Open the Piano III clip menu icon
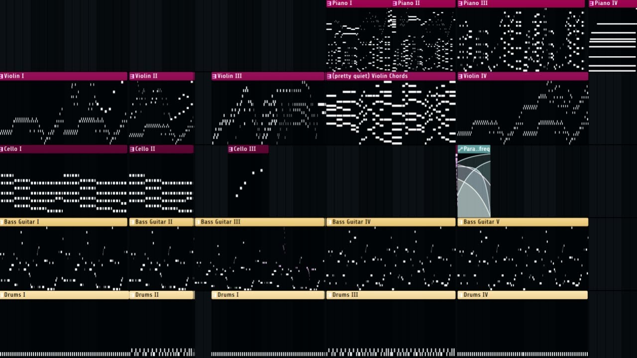This screenshot has height=358, width=637. [461, 3]
